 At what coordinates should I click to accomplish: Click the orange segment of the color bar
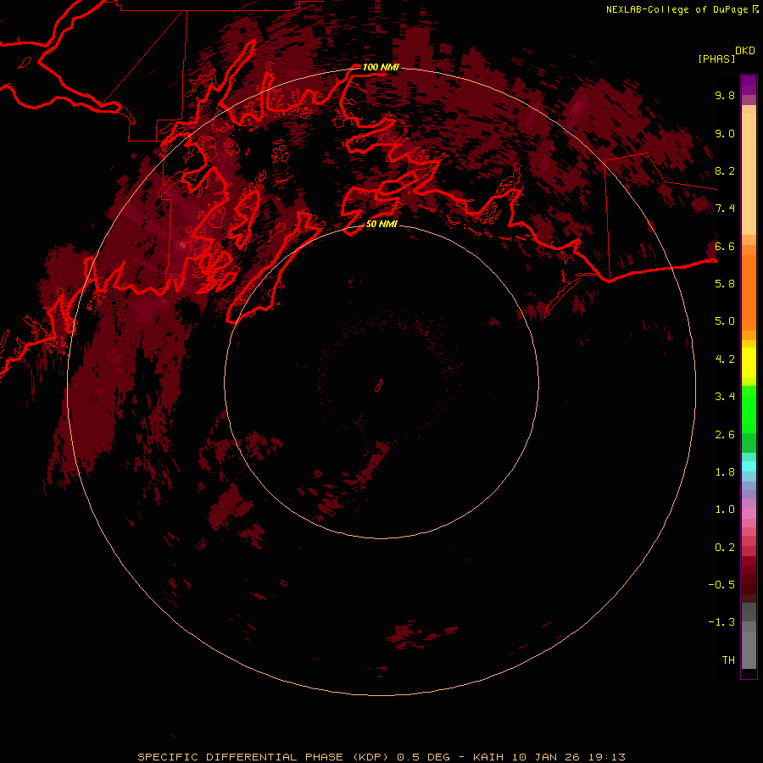749,292
